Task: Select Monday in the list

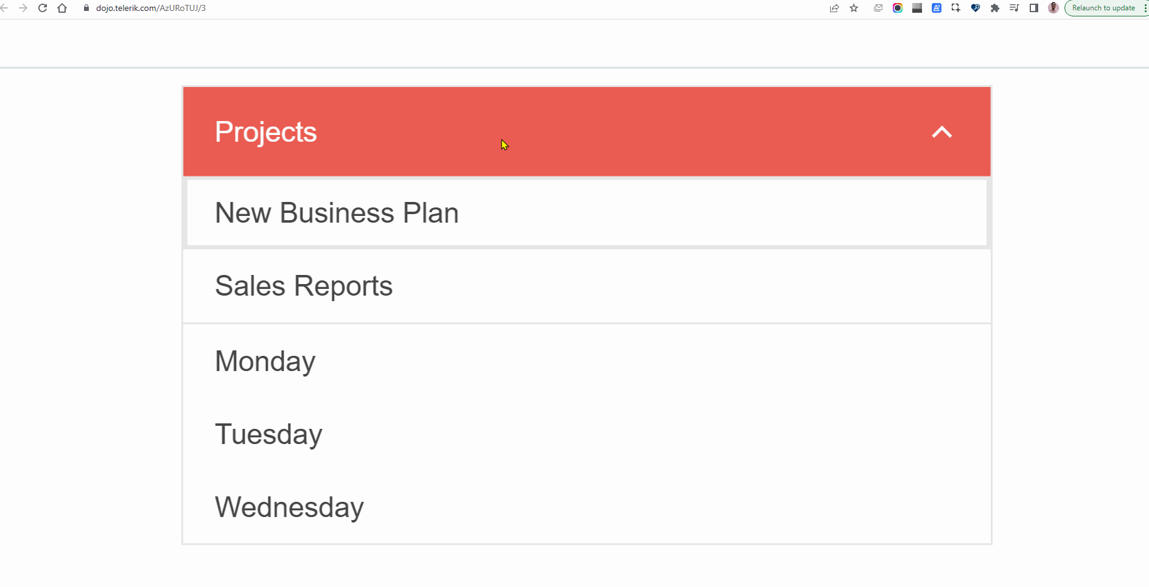Action: pos(265,361)
